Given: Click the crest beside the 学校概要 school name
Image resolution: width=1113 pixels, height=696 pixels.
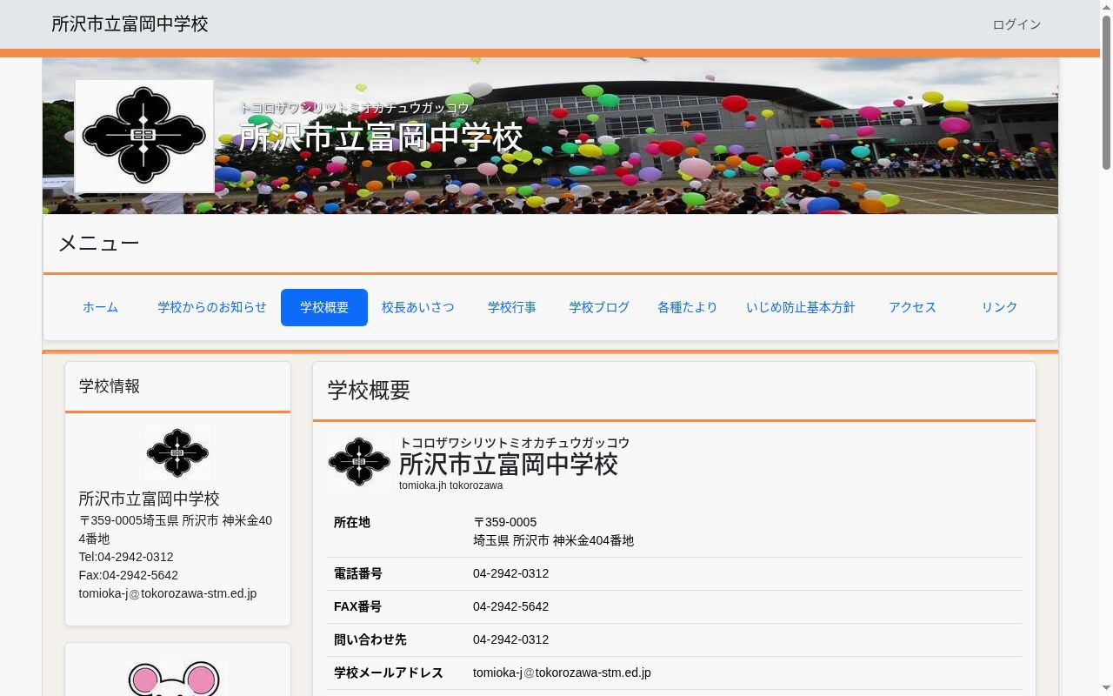Looking at the screenshot, I should (x=359, y=462).
